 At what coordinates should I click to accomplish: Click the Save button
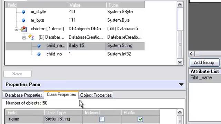coord(18,74)
